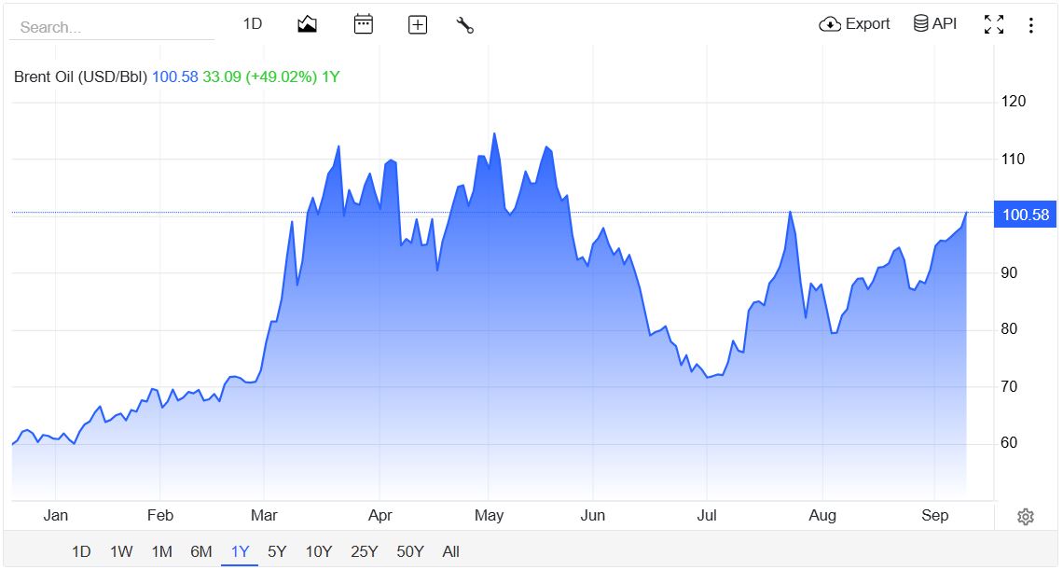Click the 90 price axis label
The image size is (1063, 570).
[x=1010, y=272]
